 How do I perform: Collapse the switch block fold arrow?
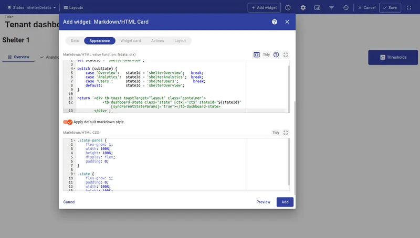pyautogui.click(x=75, y=69)
